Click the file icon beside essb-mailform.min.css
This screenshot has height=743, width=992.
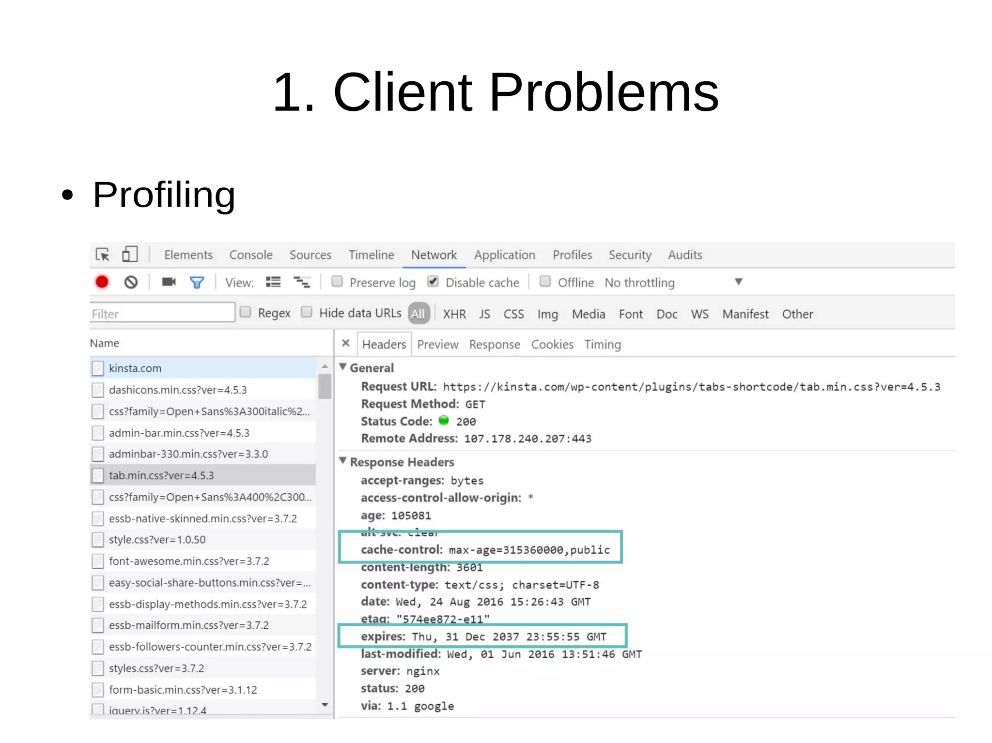click(x=98, y=625)
